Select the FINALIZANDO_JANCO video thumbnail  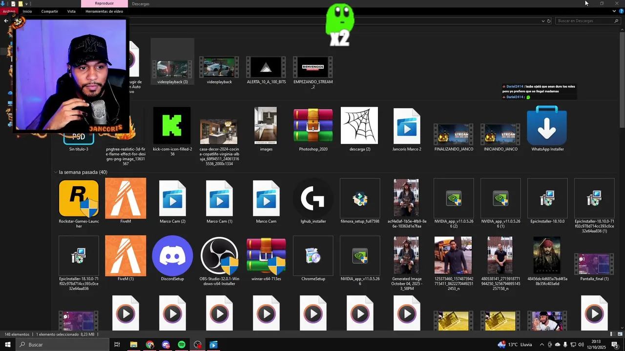[454, 135]
